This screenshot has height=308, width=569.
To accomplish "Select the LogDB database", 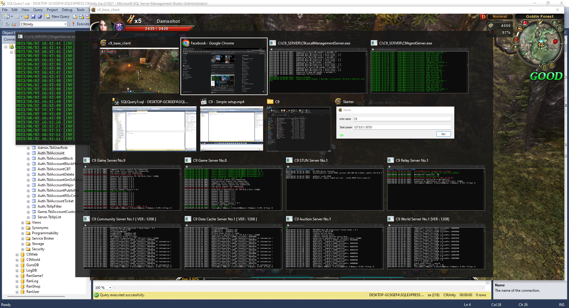I will [x=31, y=270].
